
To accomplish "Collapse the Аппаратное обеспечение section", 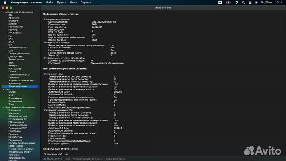I will pyautogui.click(x=4, y=12).
